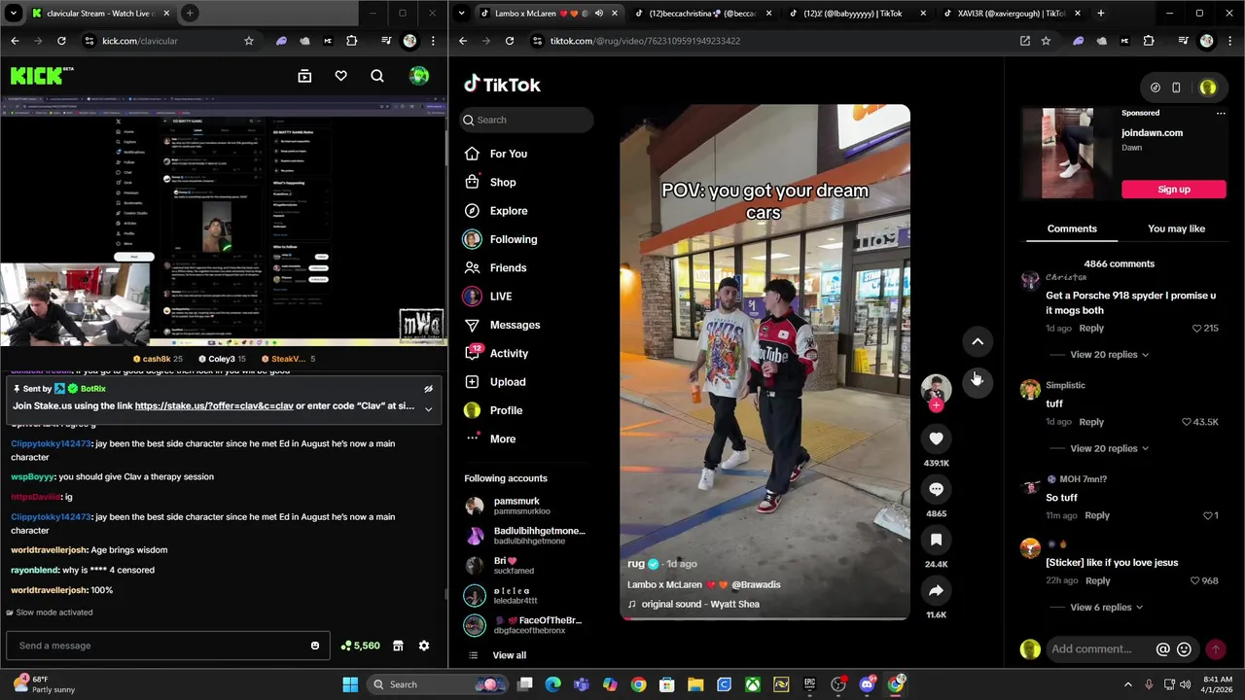The width and height of the screenshot is (1245, 700).
Task: Open Discord from the taskbar
Action: pyautogui.click(x=867, y=684)
